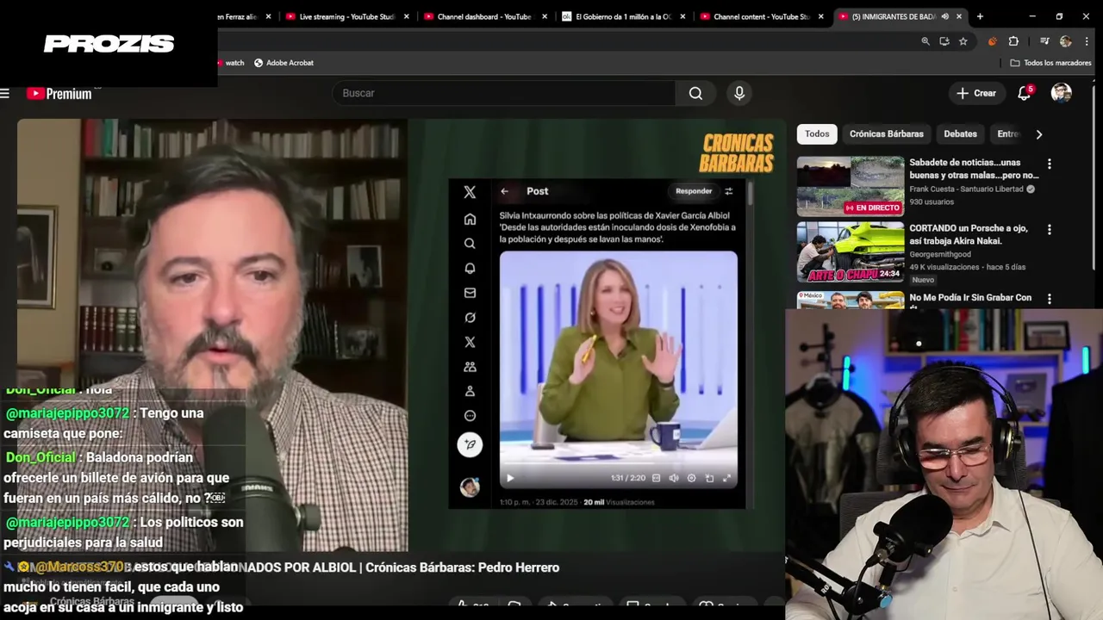Open YouTube notifications bell
The image size is (1103, 620).
click(x=1024, y=93)
